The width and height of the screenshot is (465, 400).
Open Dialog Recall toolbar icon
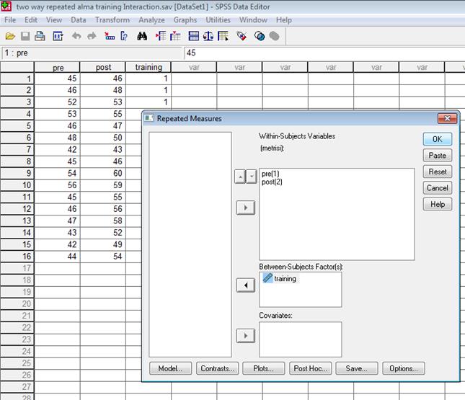[58, 36]
